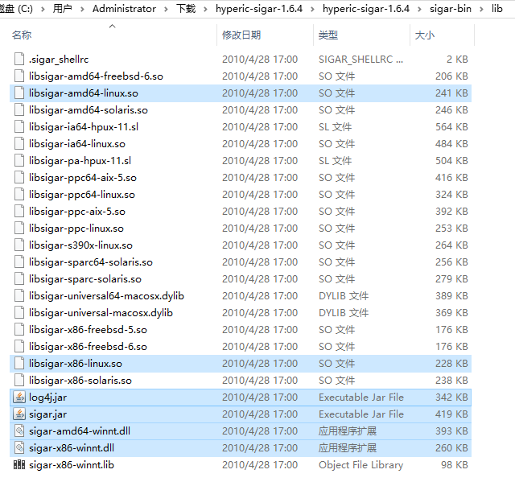Expand the breadcrumb chevron after sigar-bin
The width and height of the screenshot is (515, 482).
point(481,9)
